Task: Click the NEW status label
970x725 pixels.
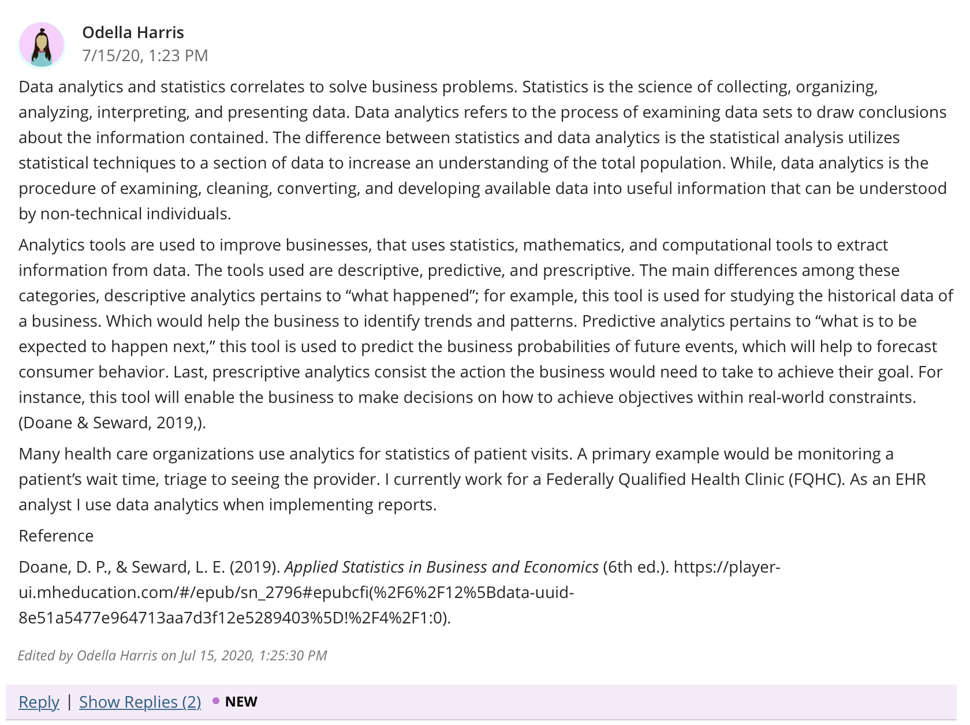Action: click(x=241, y=701)
